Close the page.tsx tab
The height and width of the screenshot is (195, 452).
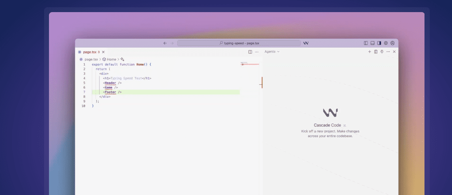click(103, 52)
